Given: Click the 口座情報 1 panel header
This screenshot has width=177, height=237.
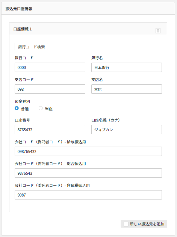Looking at the screenshot, I should 88,29.
